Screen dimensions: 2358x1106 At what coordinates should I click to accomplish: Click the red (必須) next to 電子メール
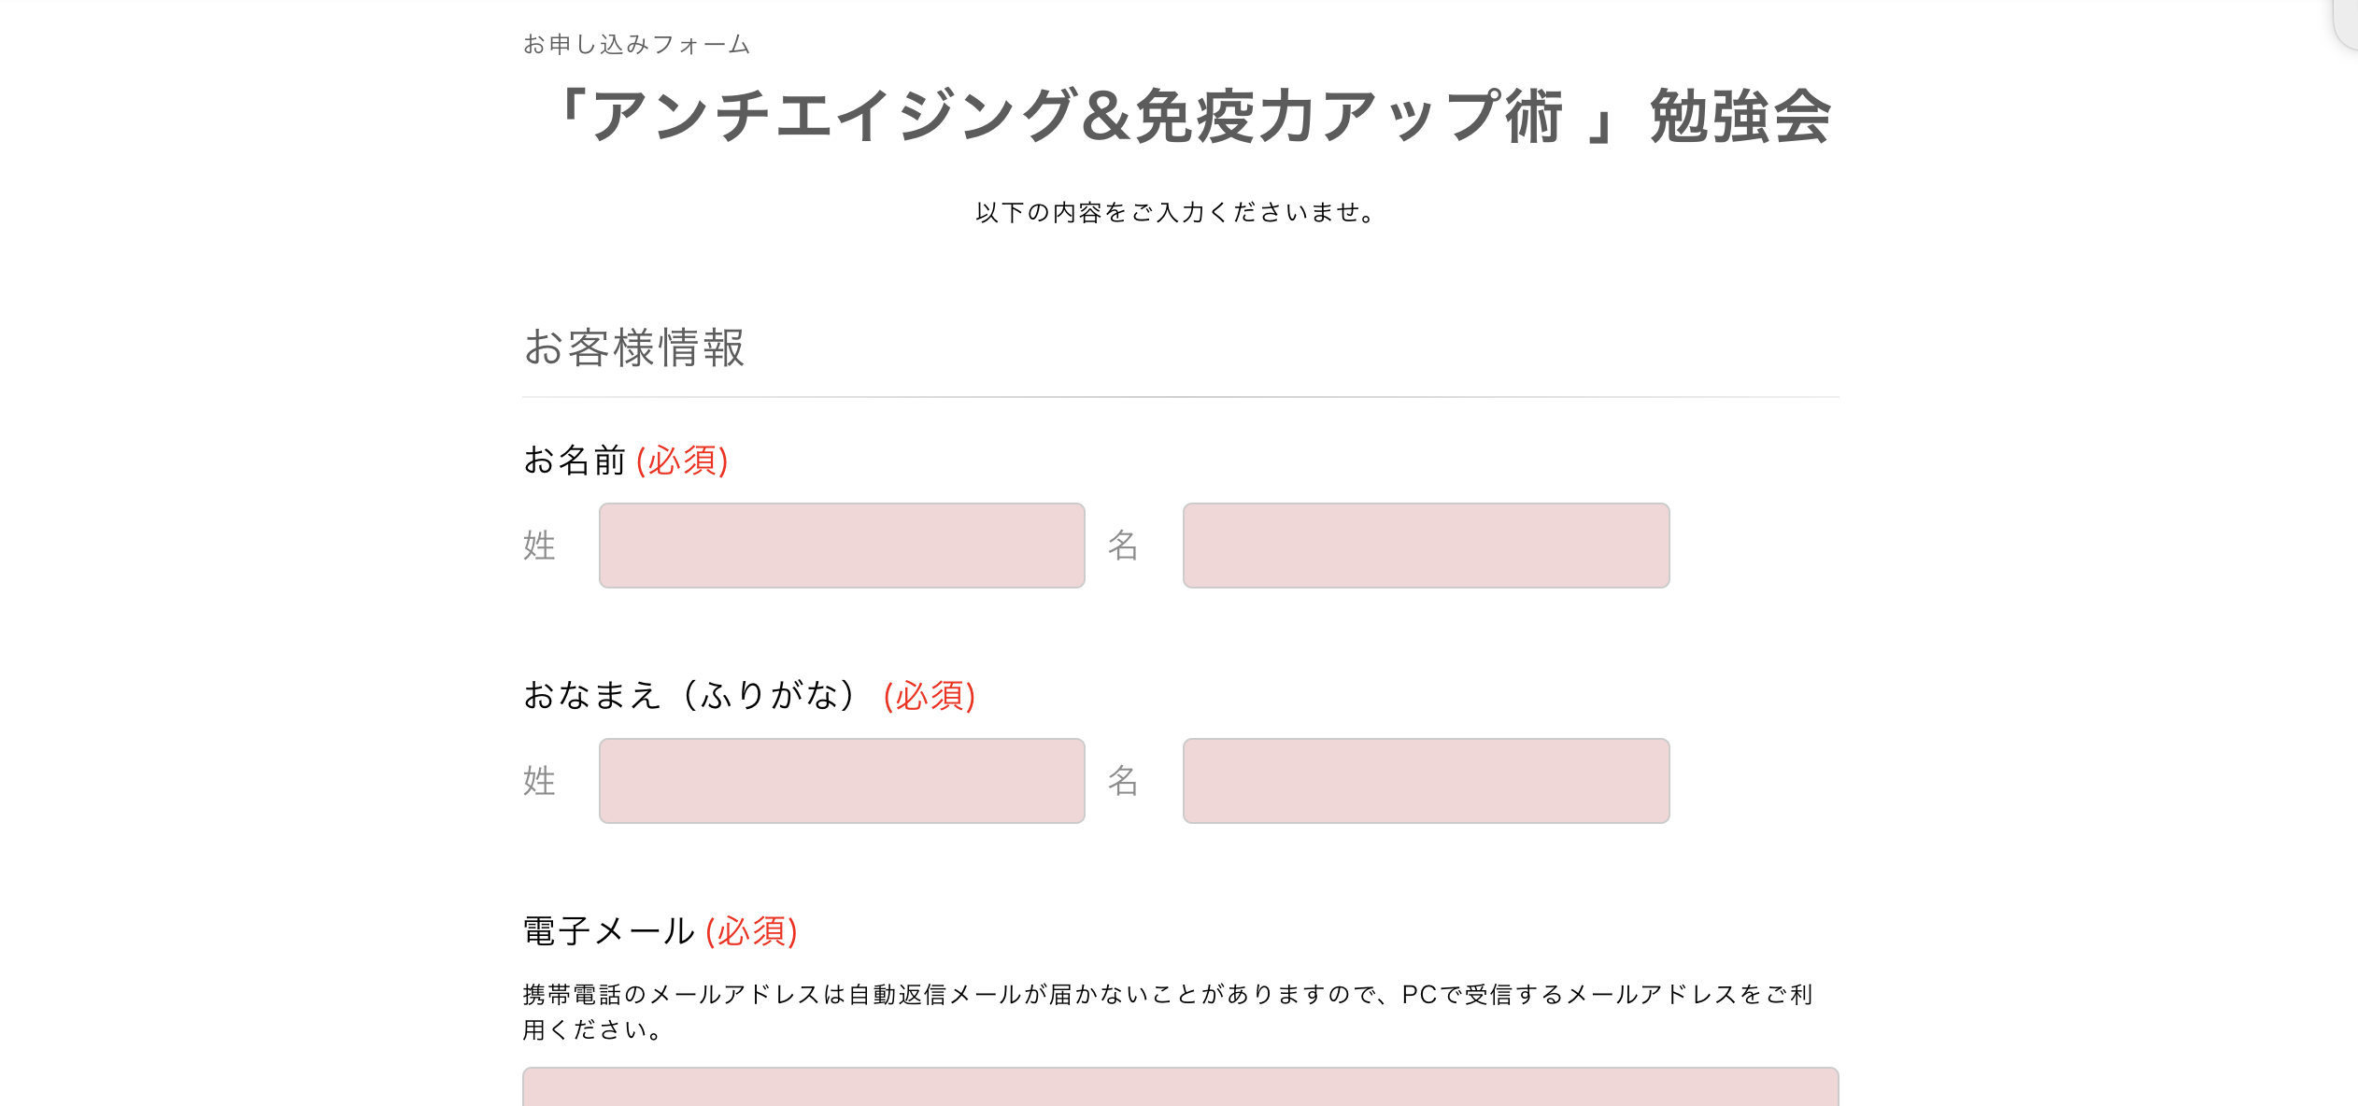[753, 931]
